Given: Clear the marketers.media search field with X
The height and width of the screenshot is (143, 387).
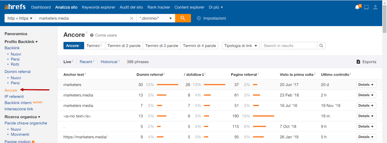Looking at the screenshot, I should [x=131, y=18].
